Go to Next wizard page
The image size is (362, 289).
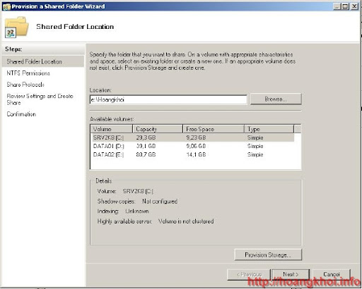[291, 274]
